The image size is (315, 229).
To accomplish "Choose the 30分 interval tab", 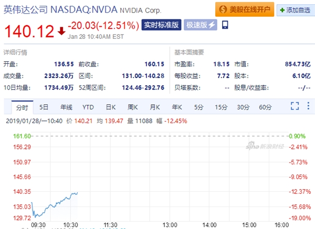I will click(x=243, y=107).
